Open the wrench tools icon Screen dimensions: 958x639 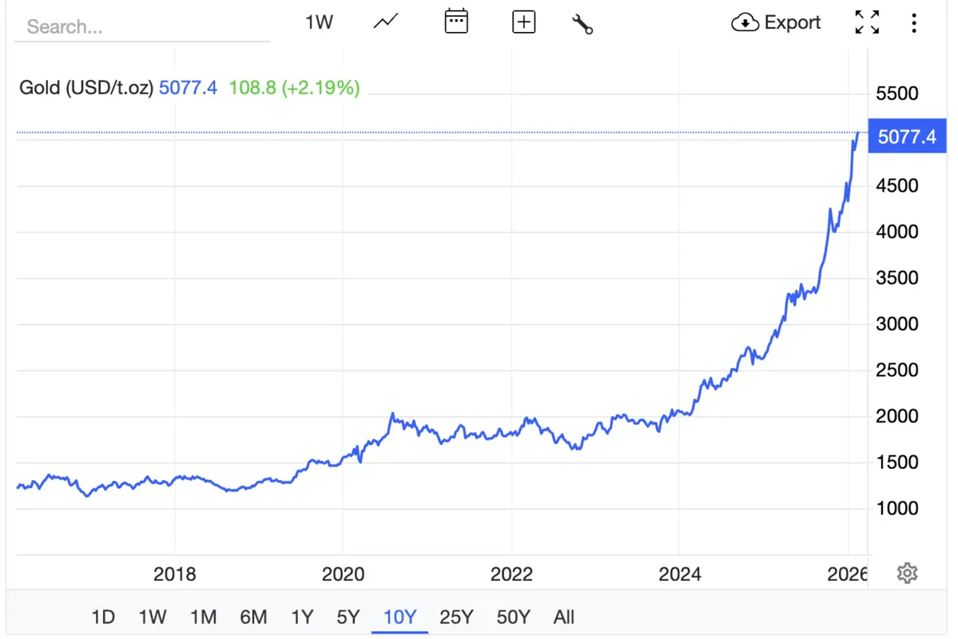582,23
